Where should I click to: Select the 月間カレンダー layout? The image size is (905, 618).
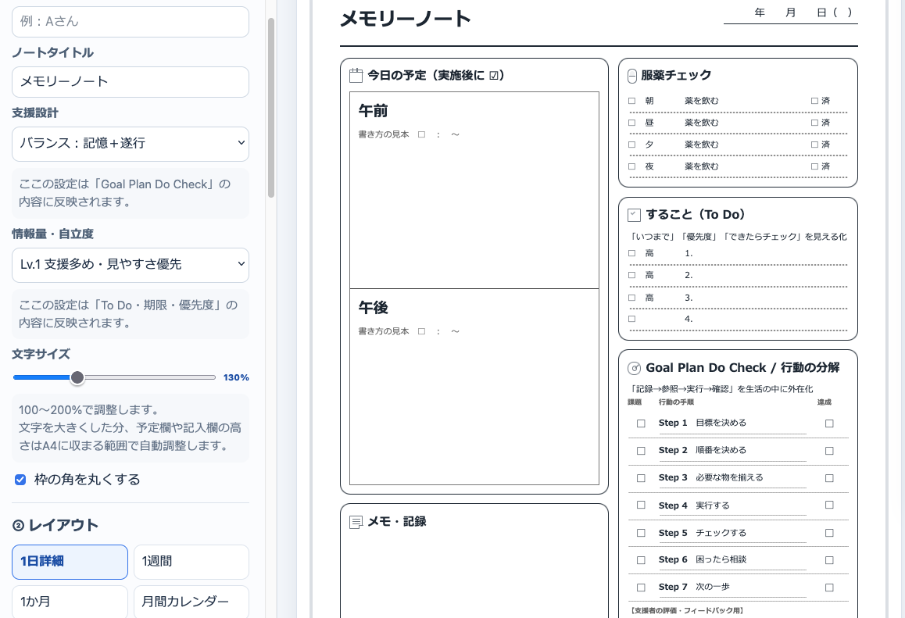coord(191,602)
